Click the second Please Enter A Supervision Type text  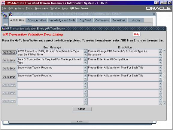click(116, 76)
